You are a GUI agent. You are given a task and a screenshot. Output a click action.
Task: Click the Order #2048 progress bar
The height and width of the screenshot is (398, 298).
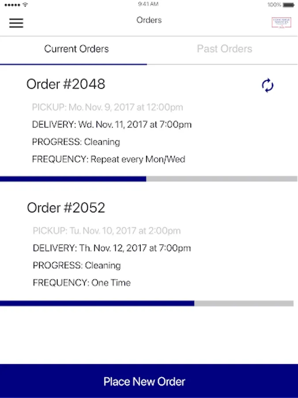click(x=149, y=179)
